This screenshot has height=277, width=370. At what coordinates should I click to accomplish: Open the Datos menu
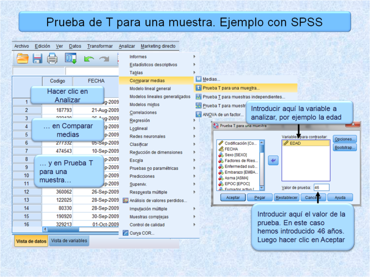point(75,46)
